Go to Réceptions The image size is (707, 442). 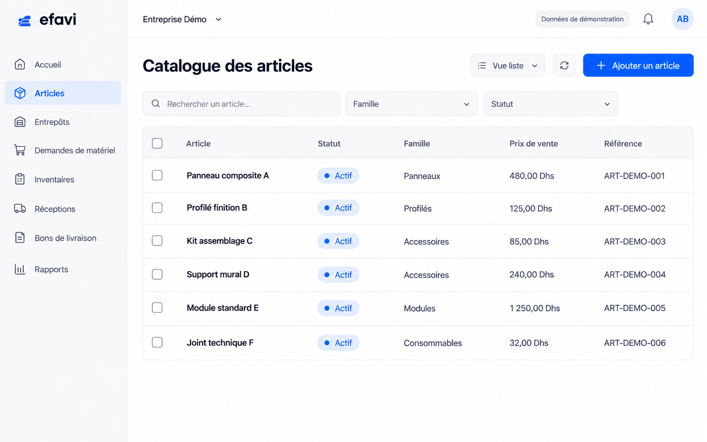(63, 209)
